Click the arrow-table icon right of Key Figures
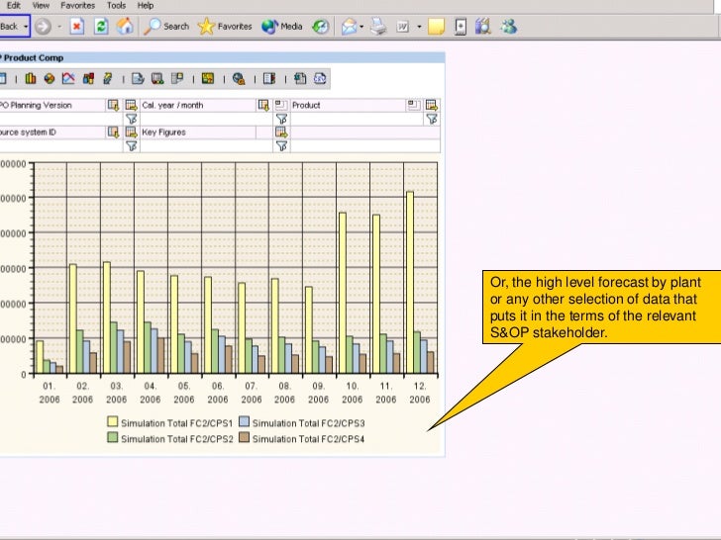The width and height of the screenshot is (721, 540). tap(281, 133)
